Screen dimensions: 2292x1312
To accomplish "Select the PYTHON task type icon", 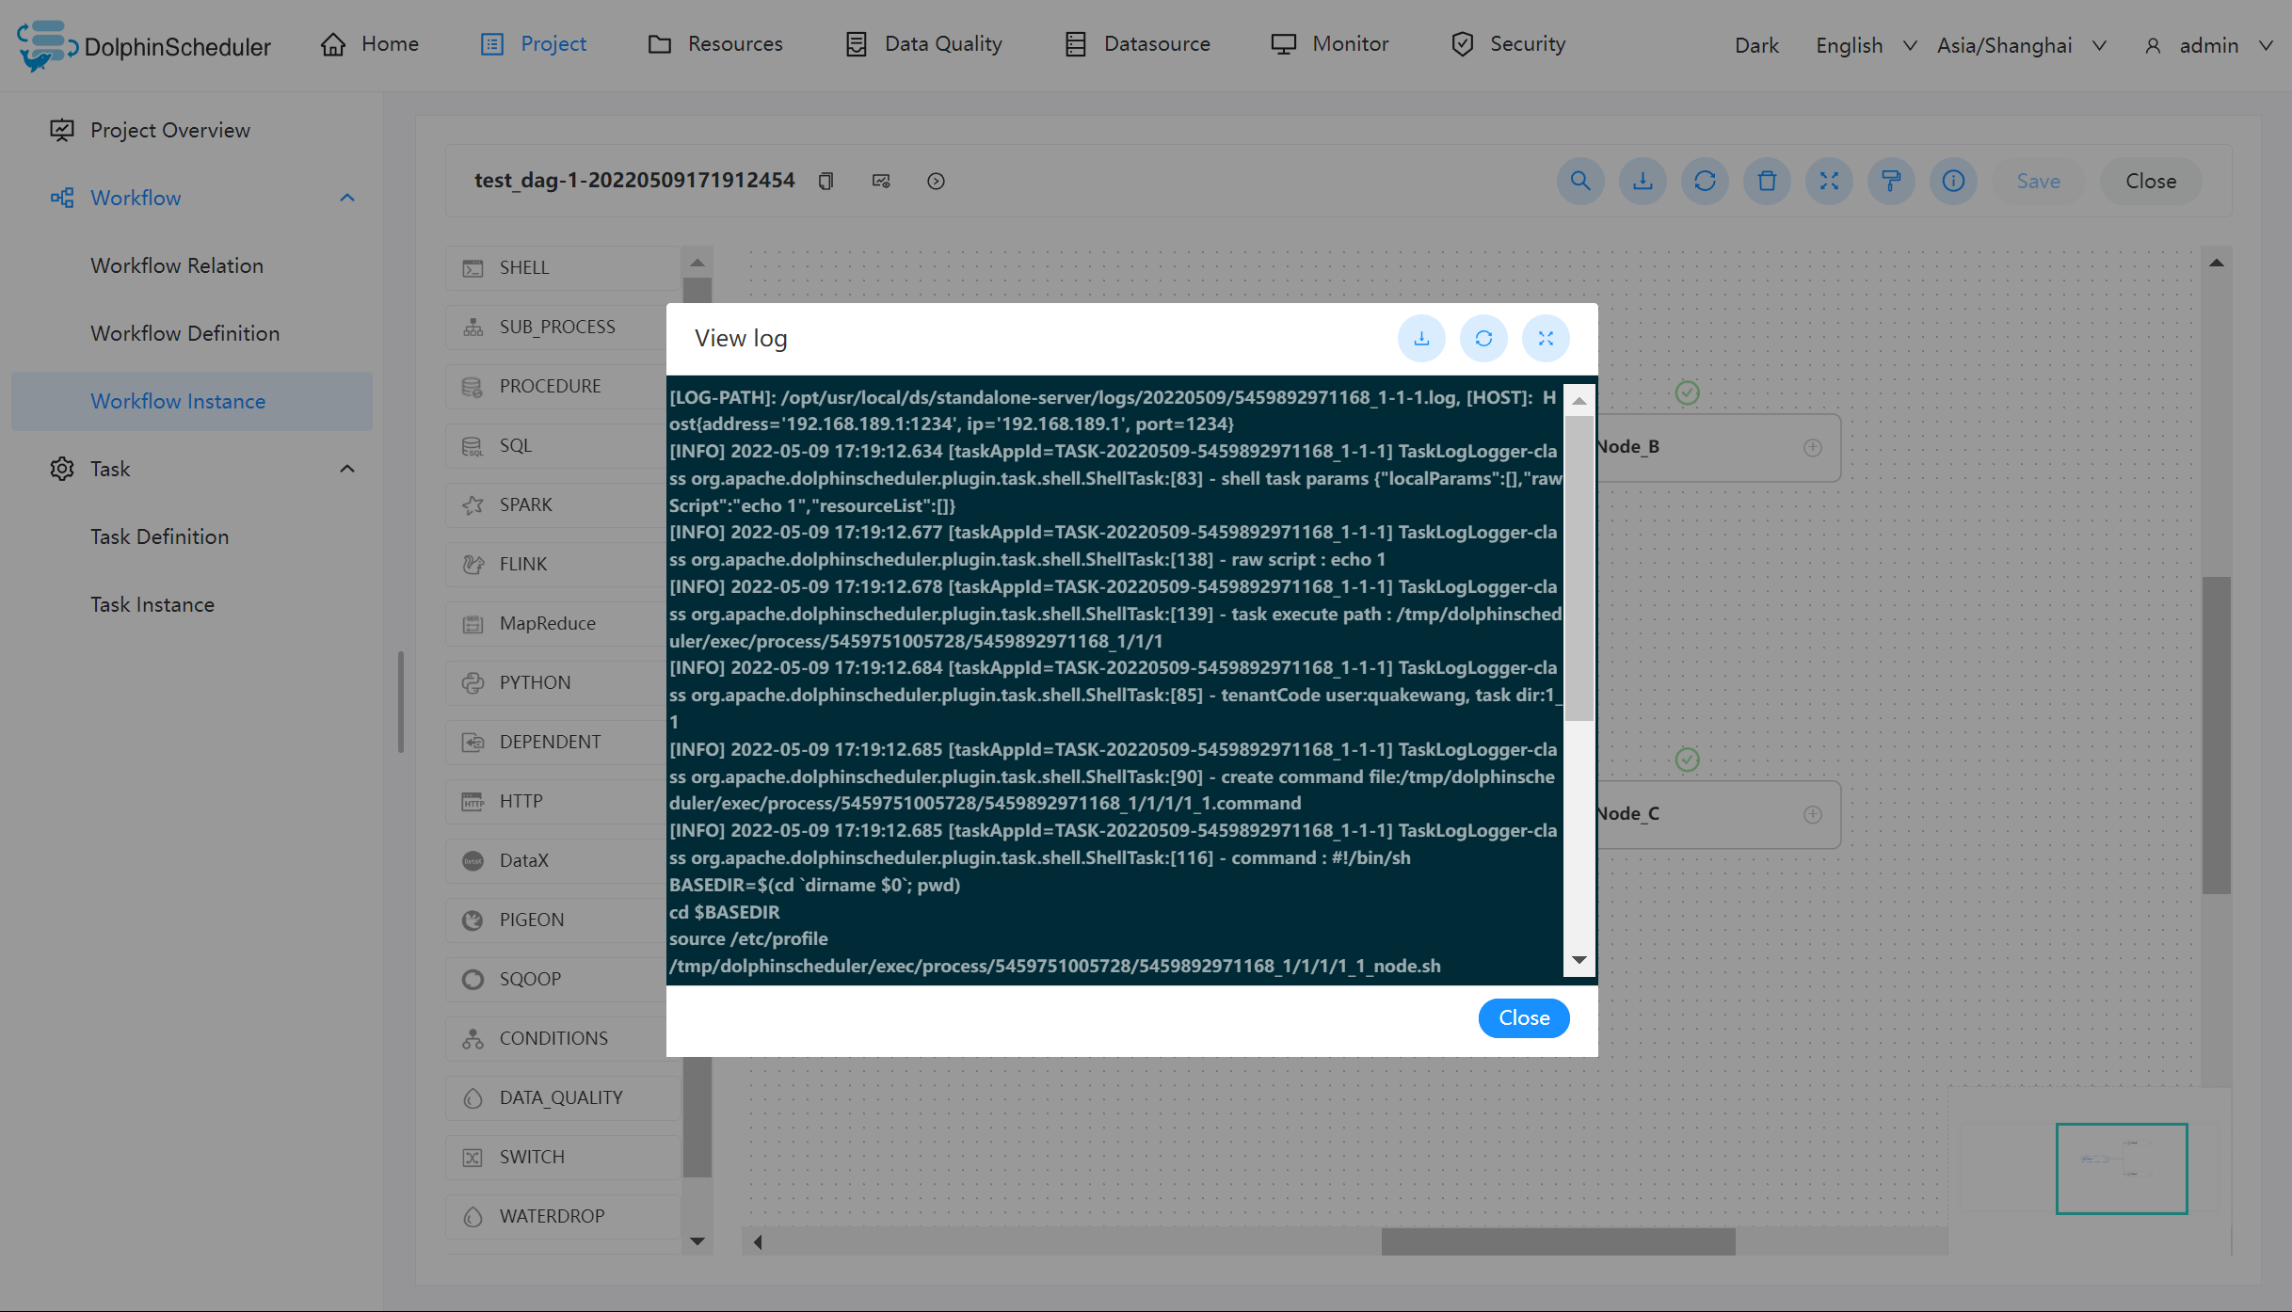I will [474, 682].
